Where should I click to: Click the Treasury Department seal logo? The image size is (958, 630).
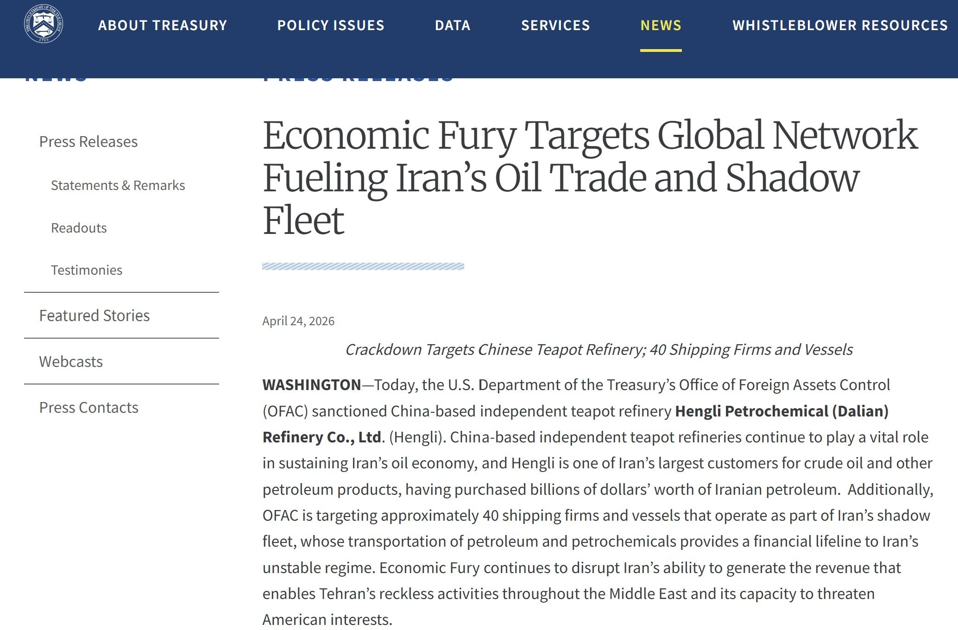[x=44, y=24]
